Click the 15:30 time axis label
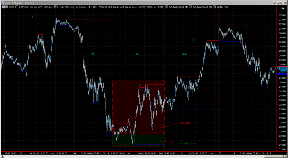Image resolution: width=288 pixels, height=158 pixels. pos(58,153)
